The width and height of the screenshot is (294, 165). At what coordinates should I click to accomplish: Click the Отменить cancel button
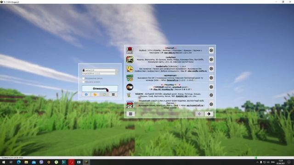(x=100, y=88)
